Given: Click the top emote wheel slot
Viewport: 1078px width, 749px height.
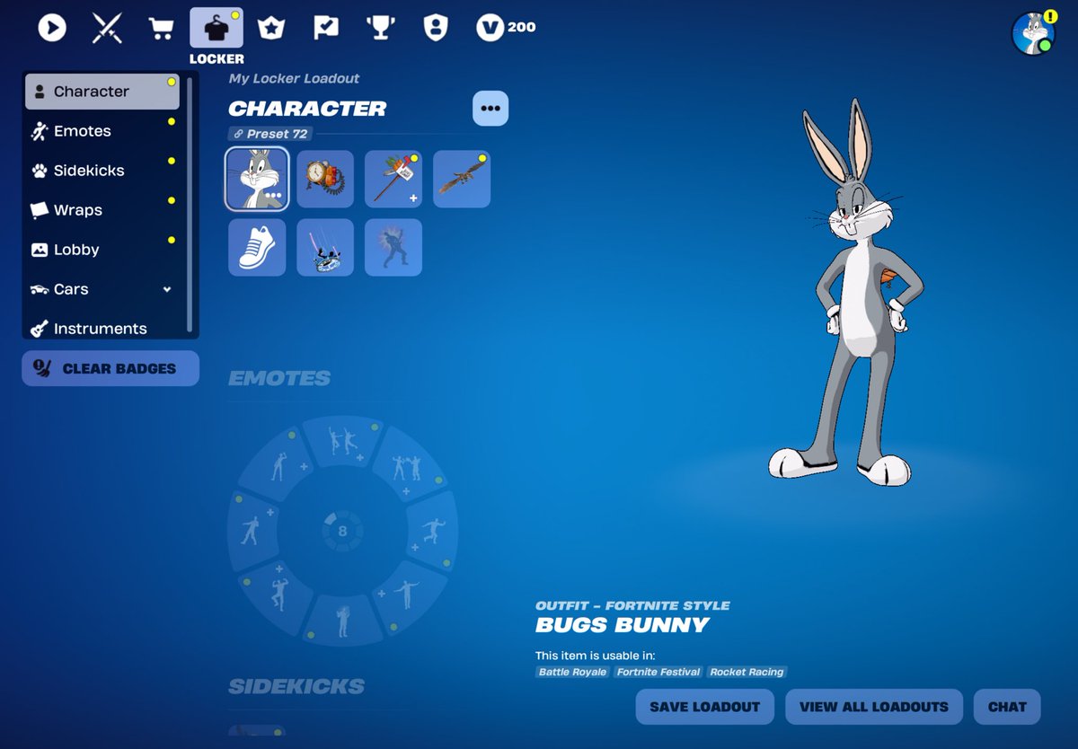Looking at the screenshot, I should pyautogui.click(x=341, y=443).
